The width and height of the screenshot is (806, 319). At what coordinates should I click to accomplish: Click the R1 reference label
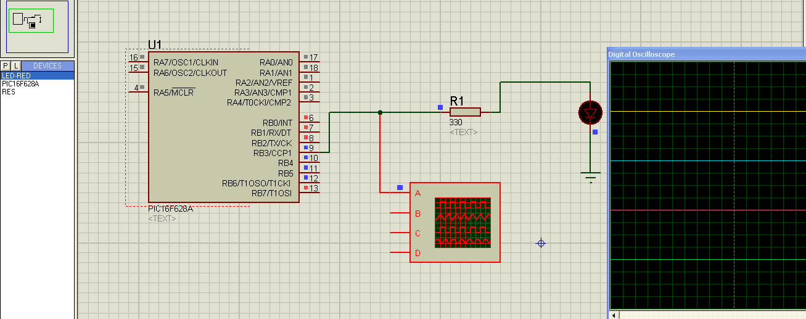point(457,101)
